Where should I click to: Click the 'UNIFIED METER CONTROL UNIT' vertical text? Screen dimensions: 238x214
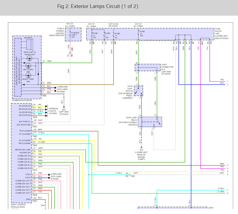click(x=16, y=71)
